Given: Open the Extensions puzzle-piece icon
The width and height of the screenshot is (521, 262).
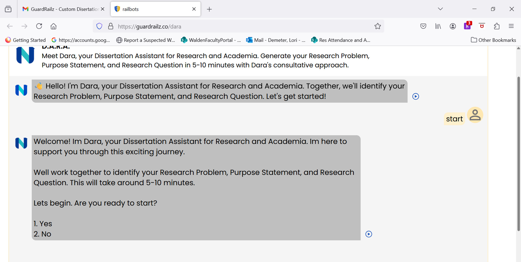Looking at the screenshot, I should (497, 26).
